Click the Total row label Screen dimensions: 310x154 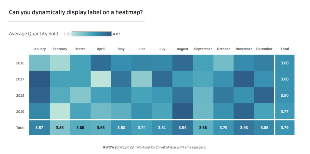point(20,128)
